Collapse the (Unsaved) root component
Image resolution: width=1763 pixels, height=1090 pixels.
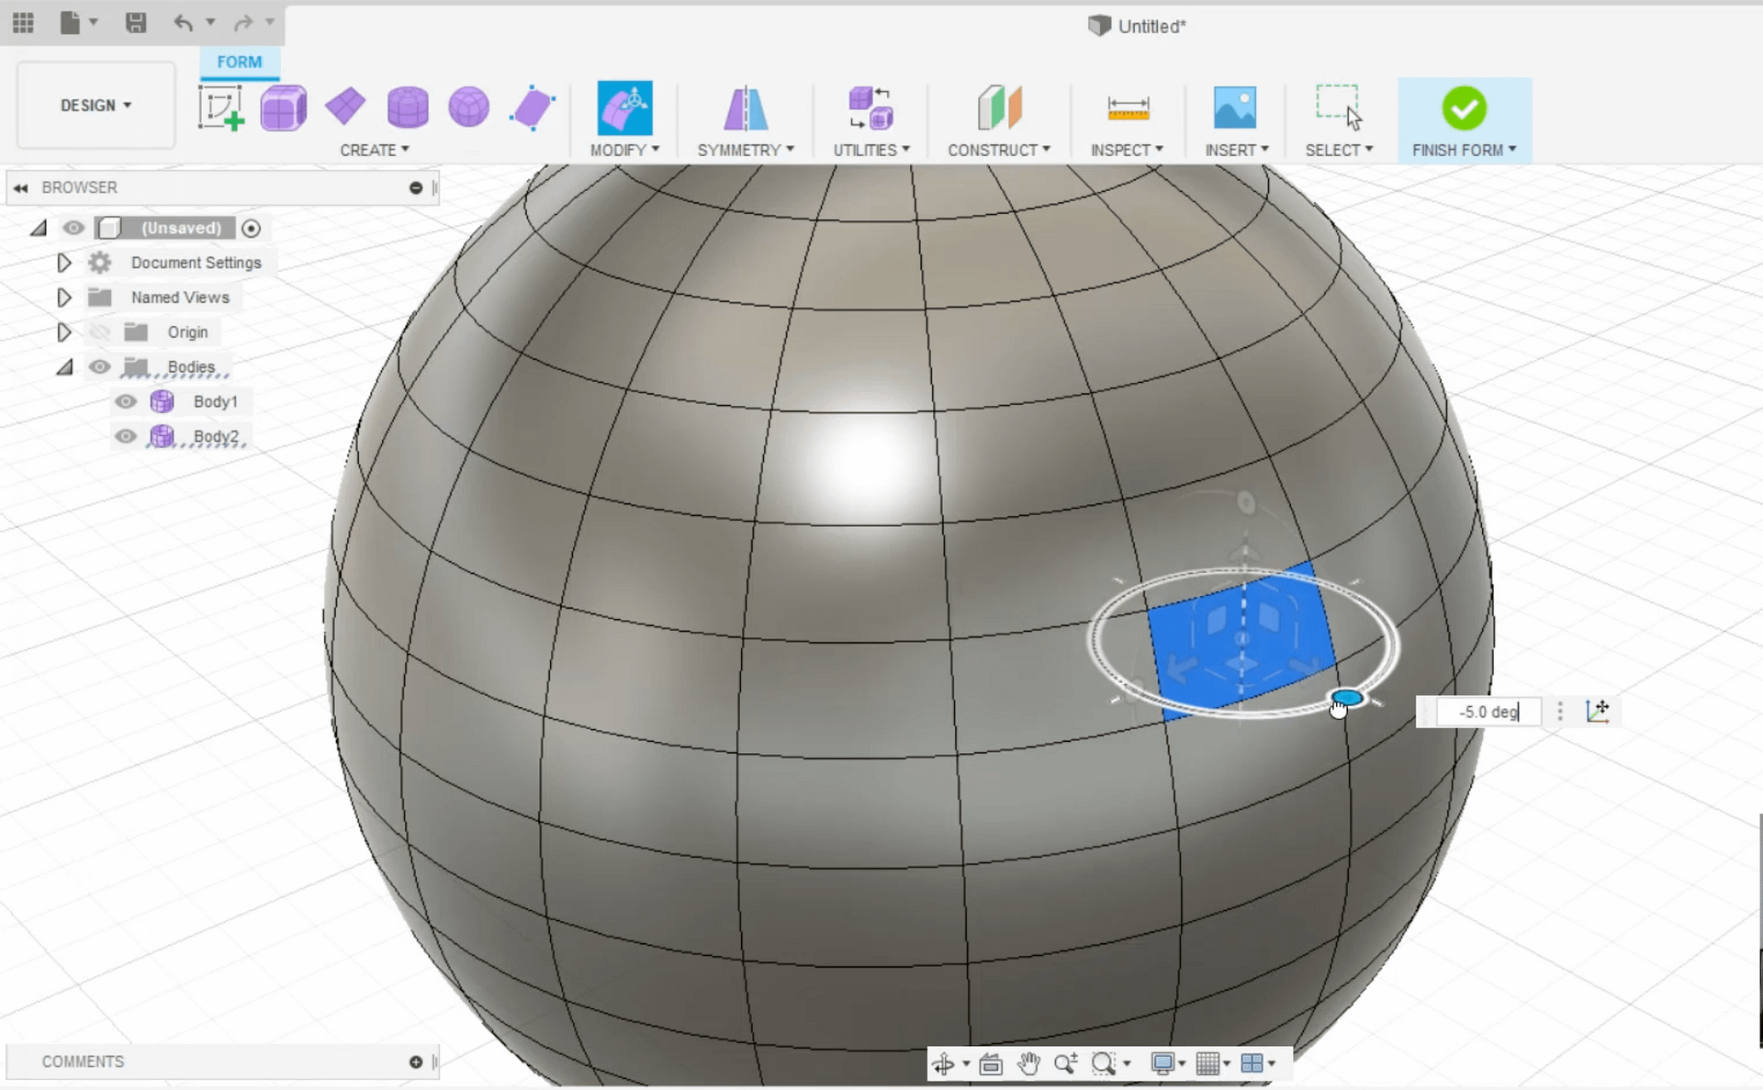tap(39, 228)
